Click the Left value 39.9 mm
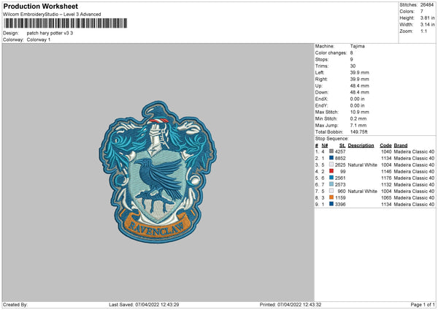Screen dimensions: 438x310 point(359,72)
